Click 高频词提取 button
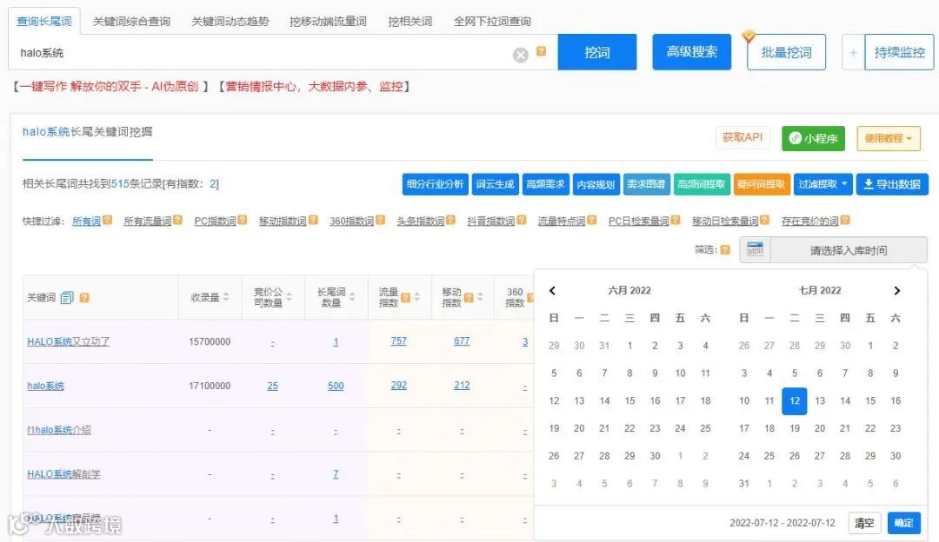 pyautogui.click(x=702, y=184)
